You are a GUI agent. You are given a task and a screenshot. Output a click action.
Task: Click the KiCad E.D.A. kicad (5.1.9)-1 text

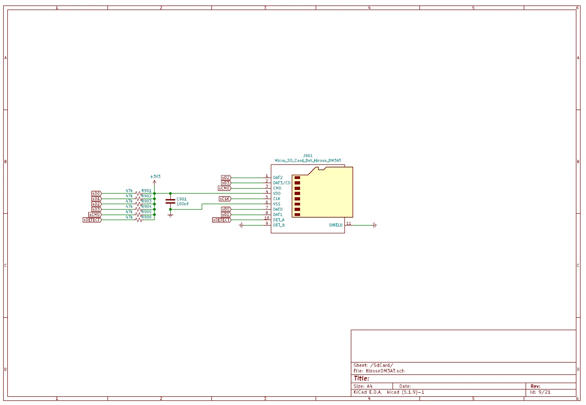389,392
